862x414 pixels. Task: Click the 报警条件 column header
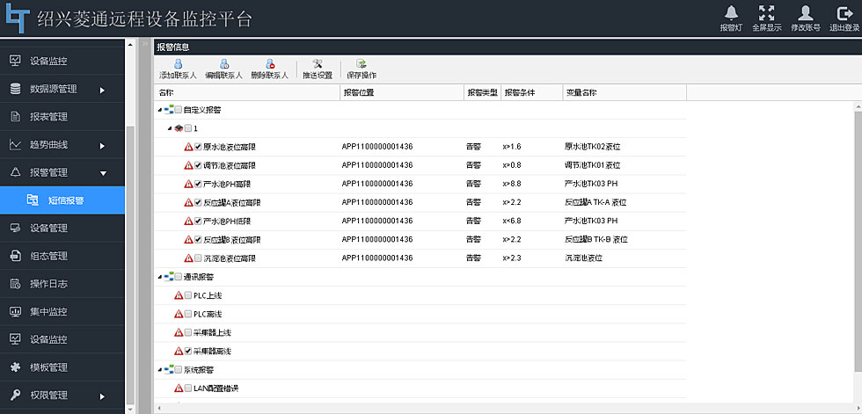pyautogui.click(x=519, y=92)
